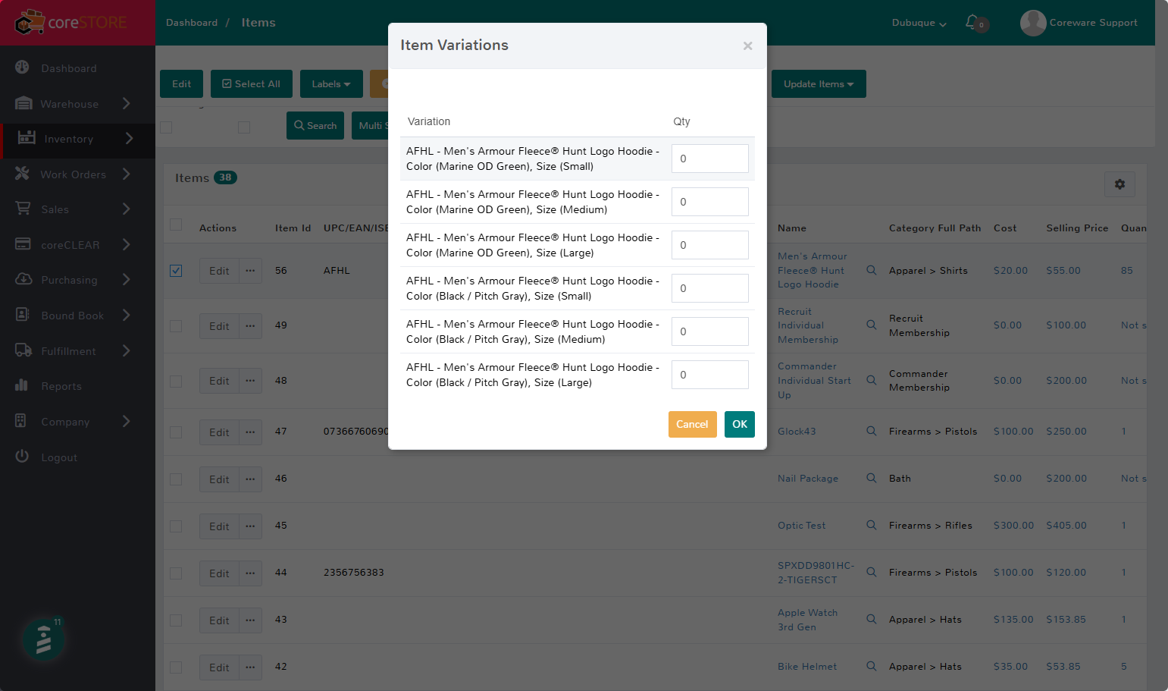
Task: Open the Purchasing menu item
Action: pyautogui.click(x=77, y=280)
